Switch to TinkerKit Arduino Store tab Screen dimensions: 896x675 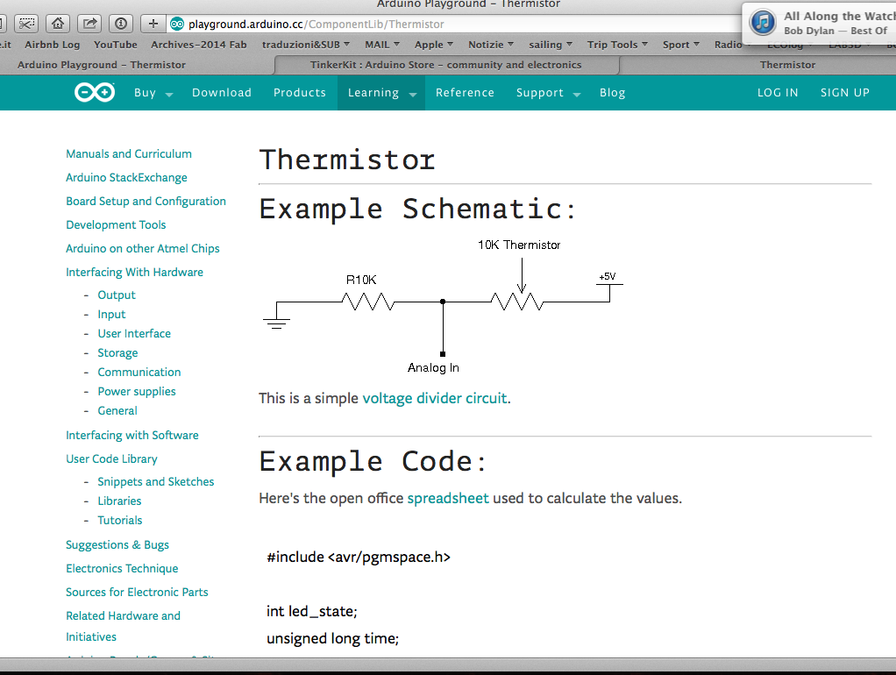tap(445, 65)
